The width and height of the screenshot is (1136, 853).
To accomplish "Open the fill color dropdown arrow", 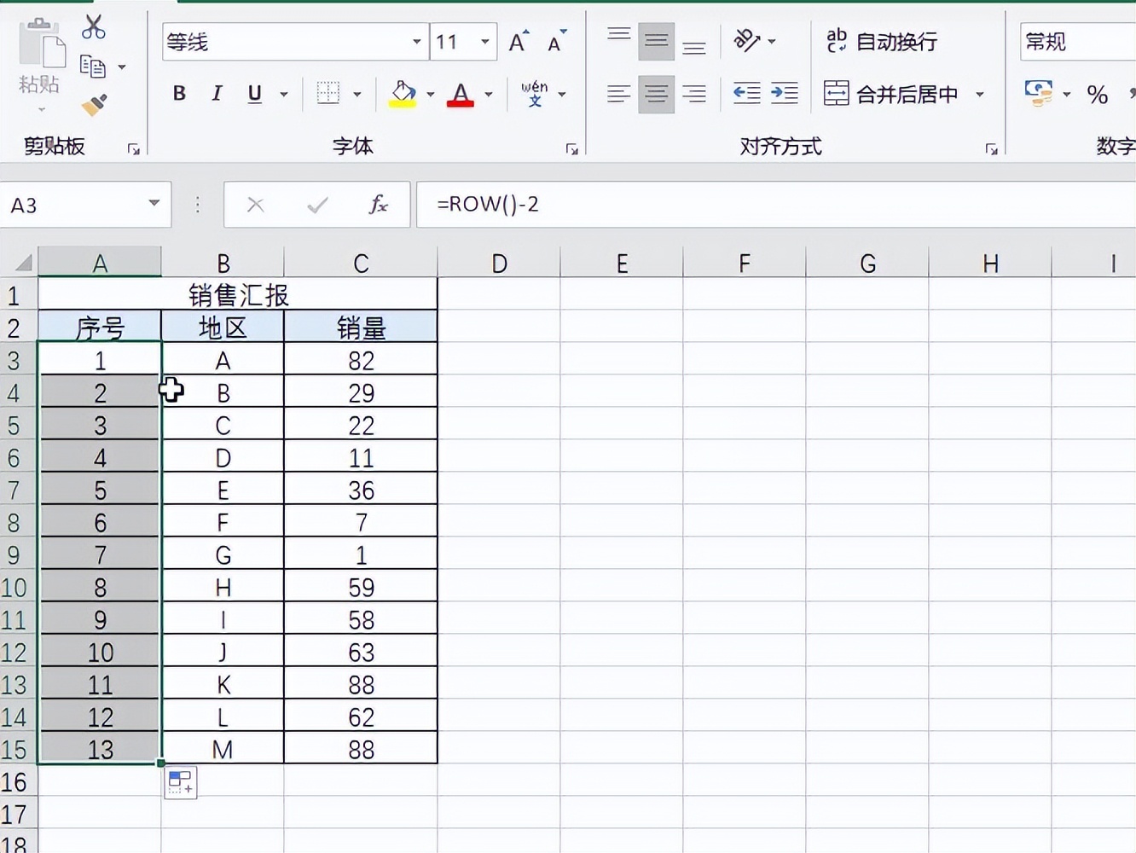I will (430, 94).
